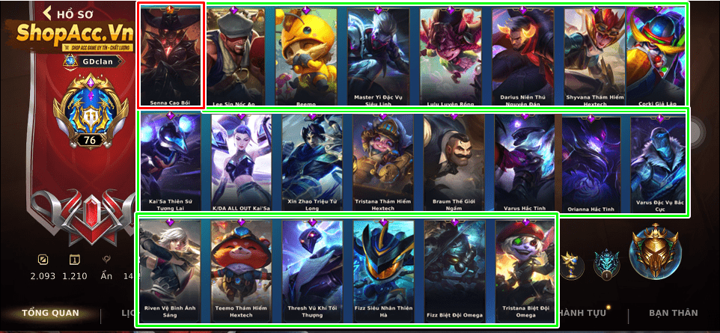Open the Bạn Thân tab

[x=673, y=314]
